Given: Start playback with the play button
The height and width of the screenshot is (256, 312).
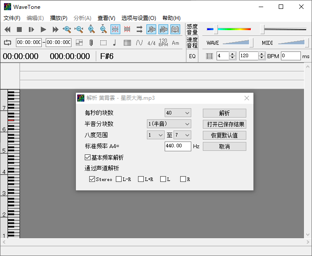Looking at the screenshot, I should 43,30.
